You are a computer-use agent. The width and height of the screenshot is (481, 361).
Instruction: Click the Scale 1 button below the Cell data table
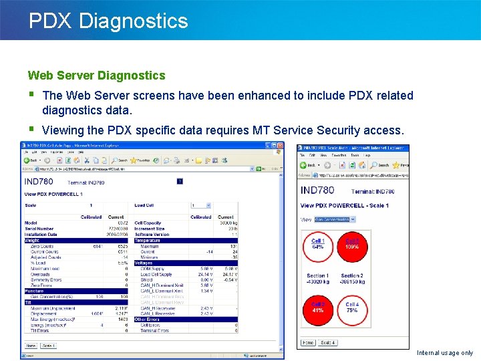point(49,346)
